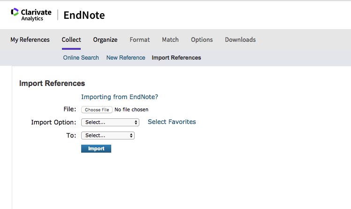The image size is (351, 209).
Task: Click the Import References page heading
Action: 52,83
